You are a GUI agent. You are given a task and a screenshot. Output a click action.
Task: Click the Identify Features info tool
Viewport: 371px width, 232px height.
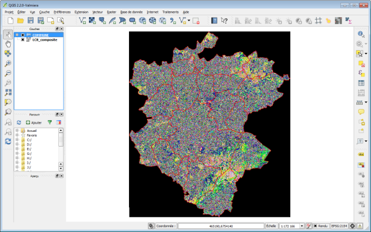pyautogui.click(x=361, y=34)
